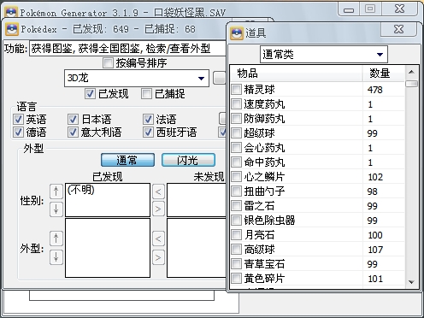Check the 雷之石 item checkbox

236,206
